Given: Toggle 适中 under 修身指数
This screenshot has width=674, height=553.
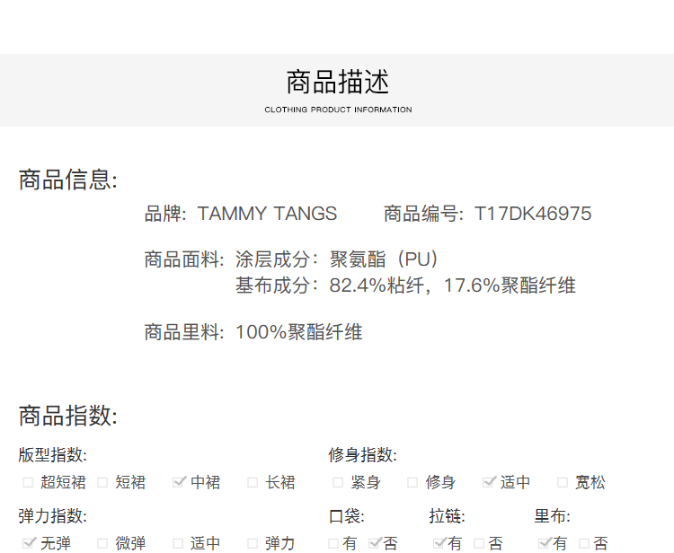Looking at the screenshot, I should (x=489, y=483).
